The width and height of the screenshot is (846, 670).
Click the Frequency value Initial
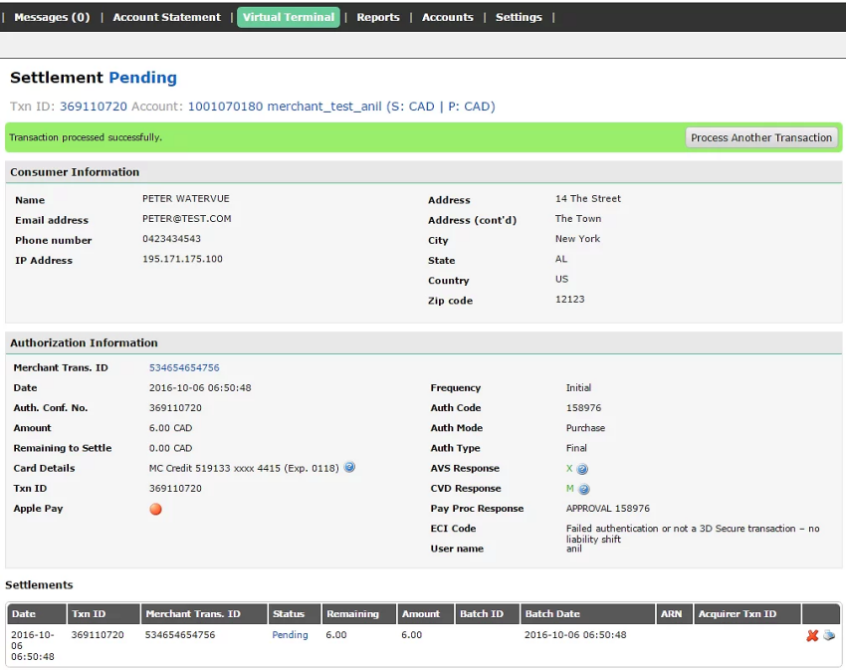[x=578, y=387]
